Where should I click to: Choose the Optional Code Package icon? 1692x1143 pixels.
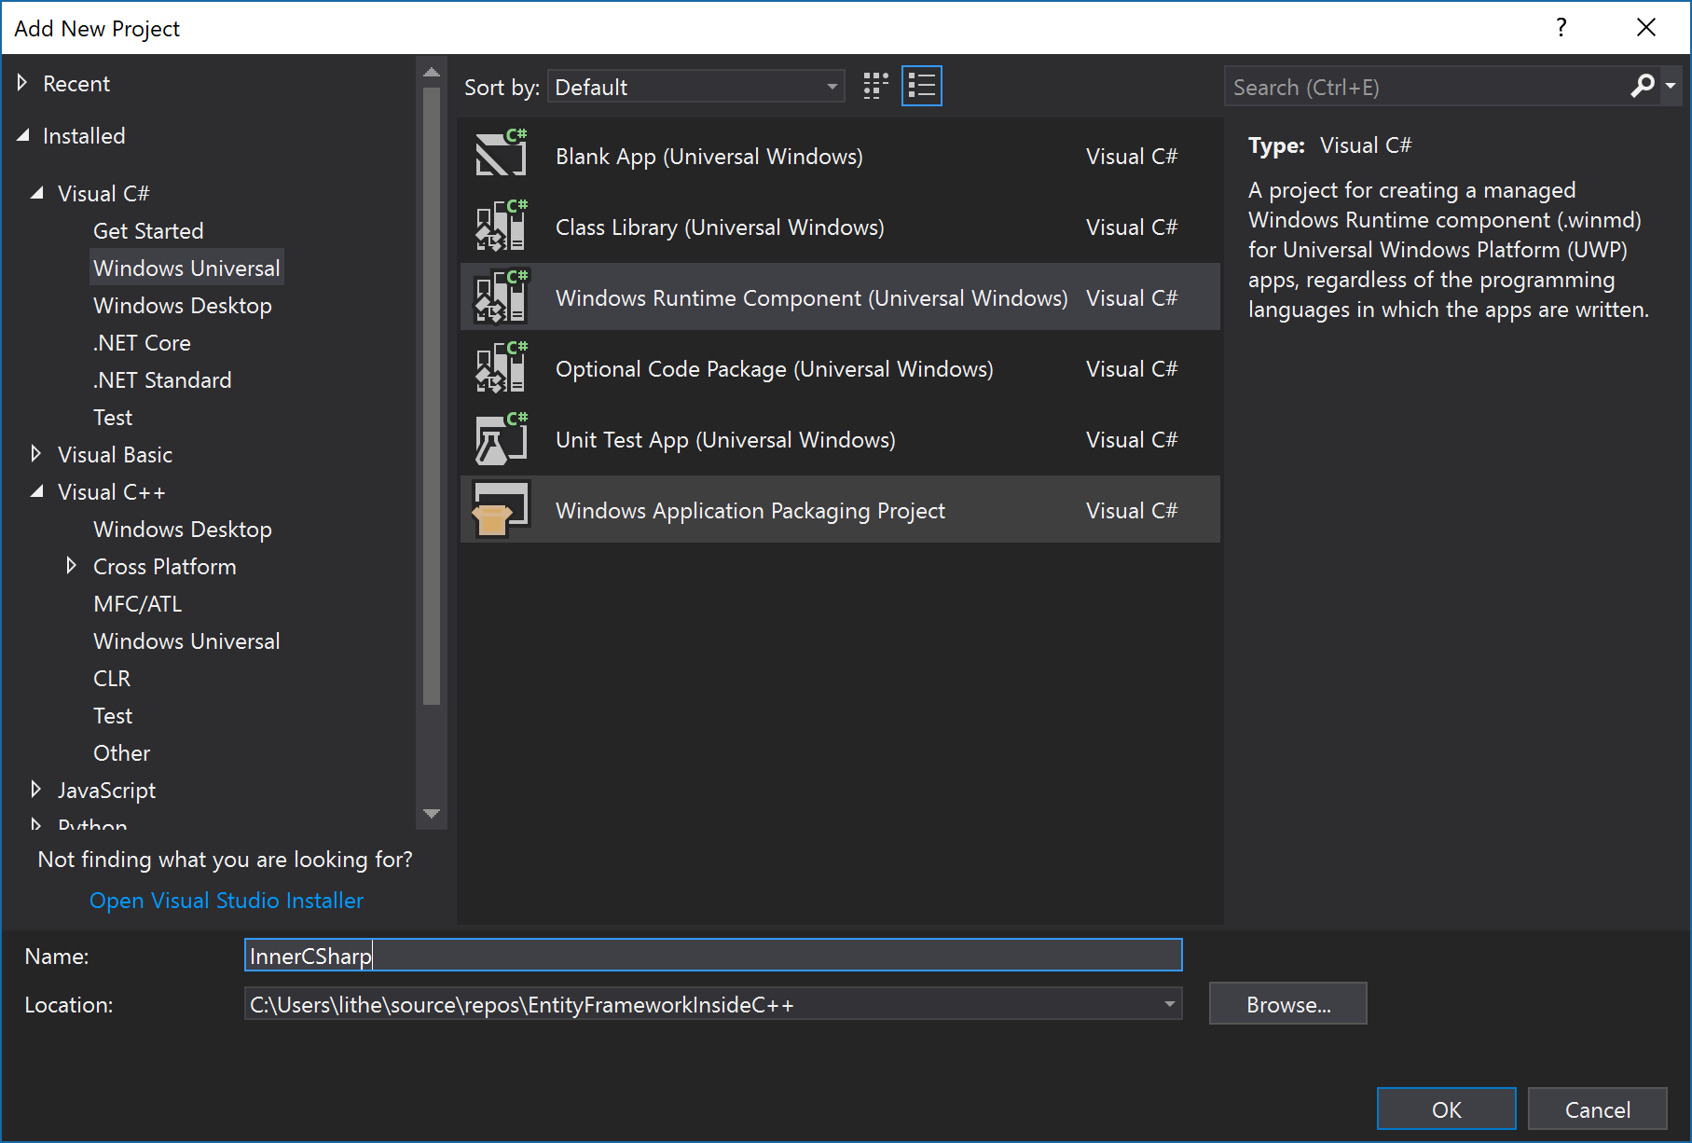pyautogui.click(x=501, y=367)
